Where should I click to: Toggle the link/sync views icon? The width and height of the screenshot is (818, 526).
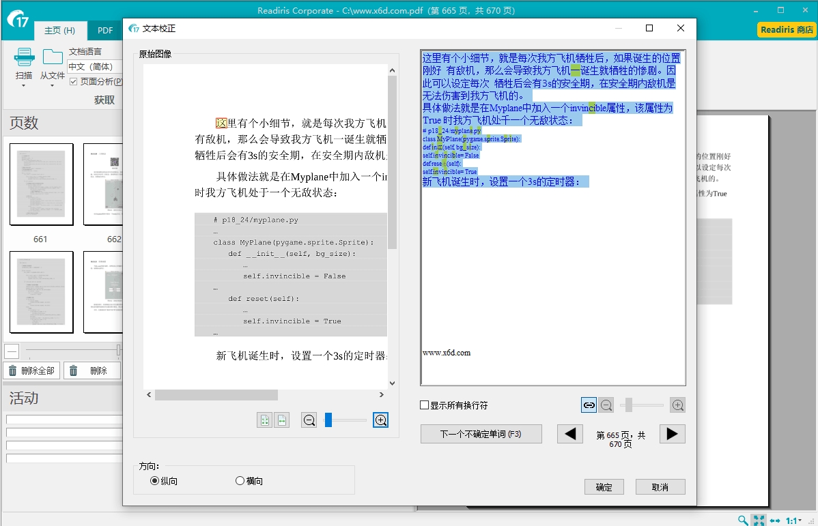589,405
